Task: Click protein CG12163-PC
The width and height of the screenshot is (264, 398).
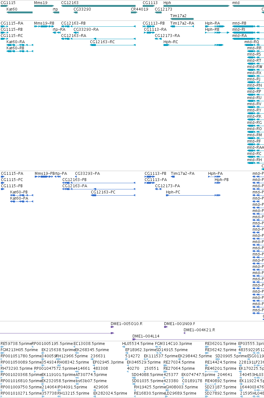Action: tap(103, 192)
